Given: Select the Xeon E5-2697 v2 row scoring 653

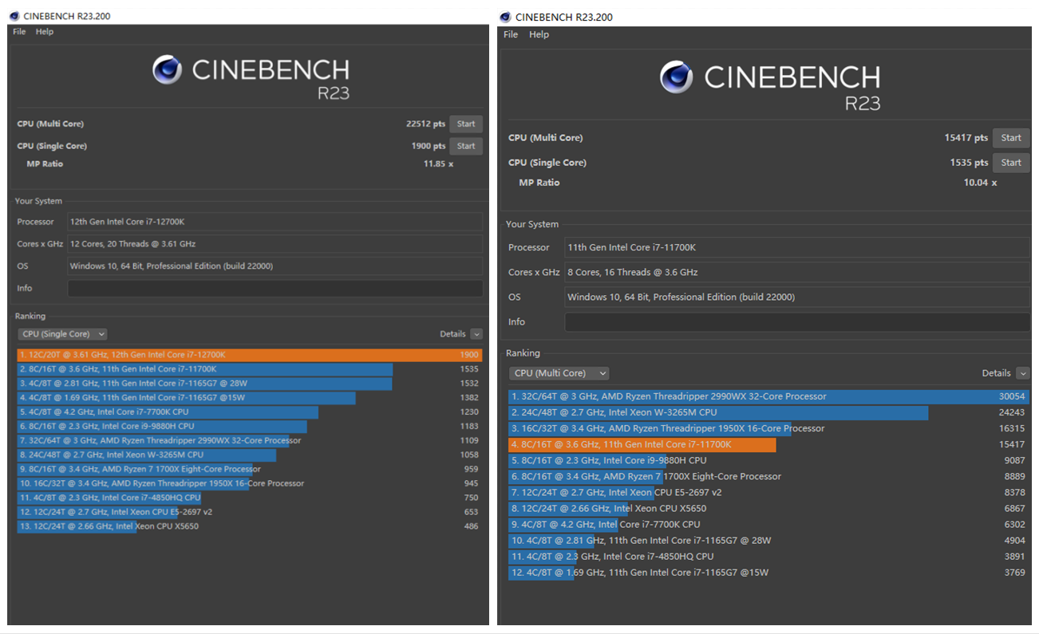Looking at the screenshot, I should pyautogui.click(x=250, y=512).
